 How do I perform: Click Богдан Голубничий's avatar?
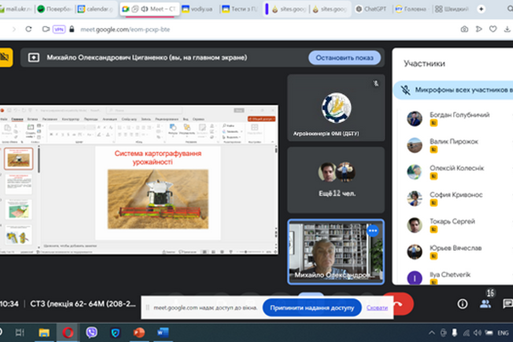pyautogui.click(x=414, y=119)
